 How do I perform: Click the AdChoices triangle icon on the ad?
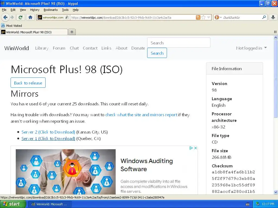tap(191, 148)
